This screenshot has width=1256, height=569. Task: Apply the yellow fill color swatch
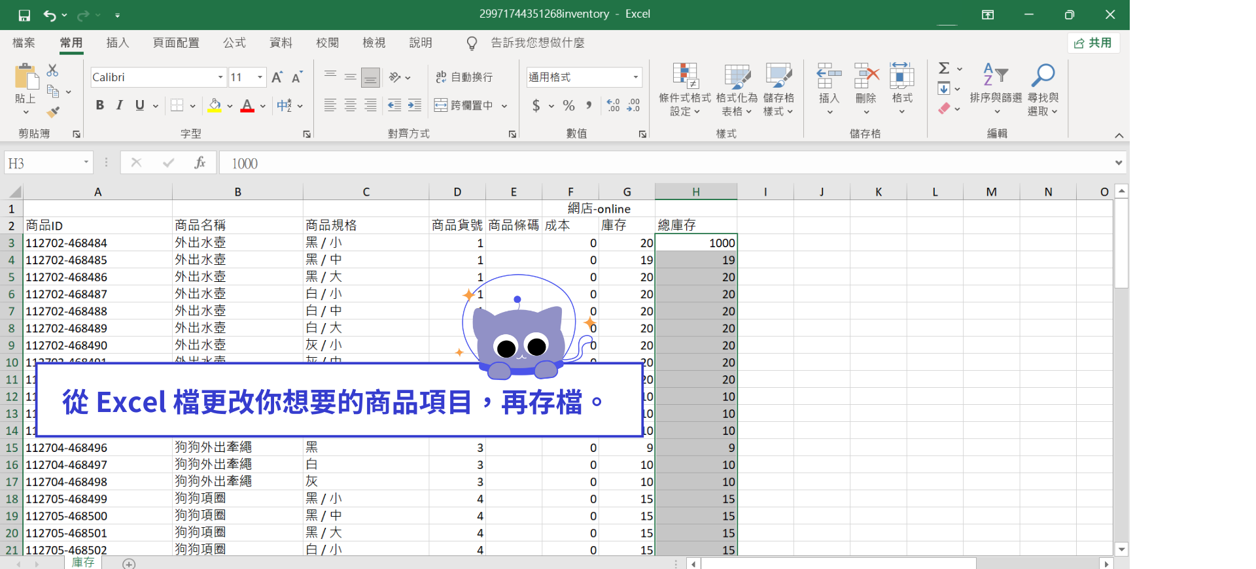tap(215, 105)
